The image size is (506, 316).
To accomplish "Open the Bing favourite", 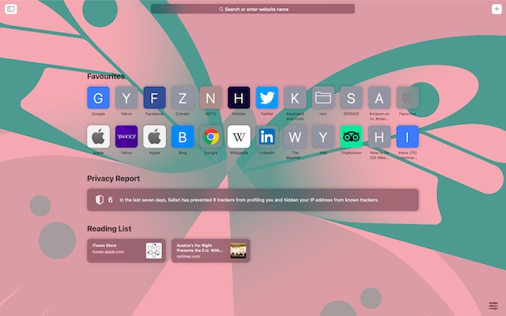I will (183, 137).
